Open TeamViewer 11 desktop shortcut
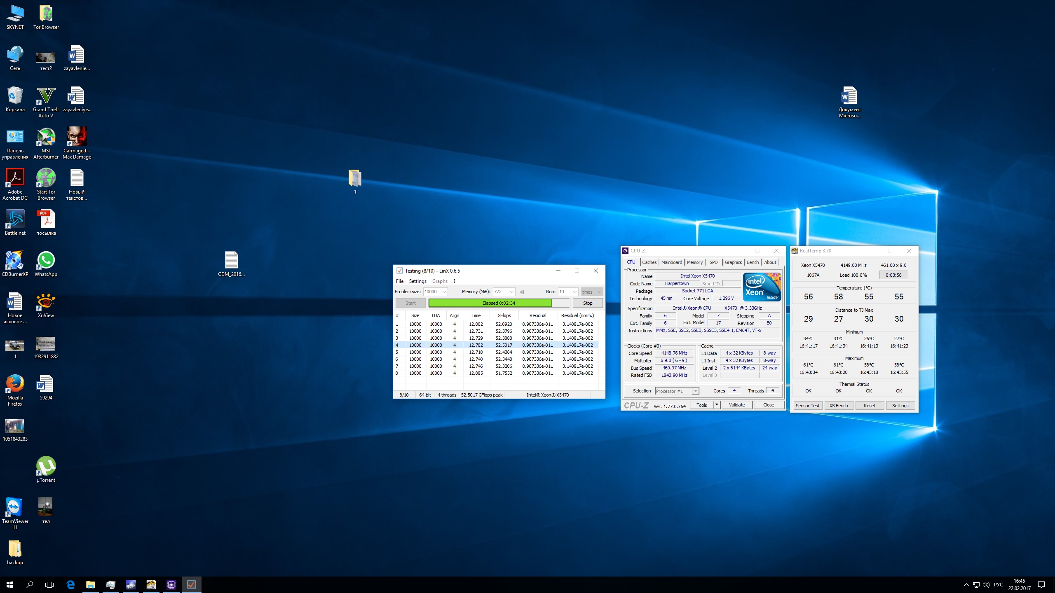This screenshot has height=593, width=1055. coord(15,508)
